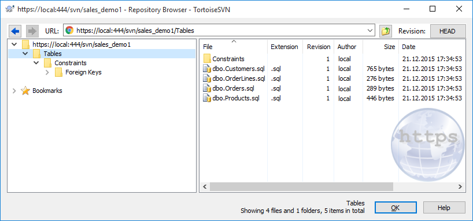
Task: Collapse the repository root node
Action: [14, 44]
